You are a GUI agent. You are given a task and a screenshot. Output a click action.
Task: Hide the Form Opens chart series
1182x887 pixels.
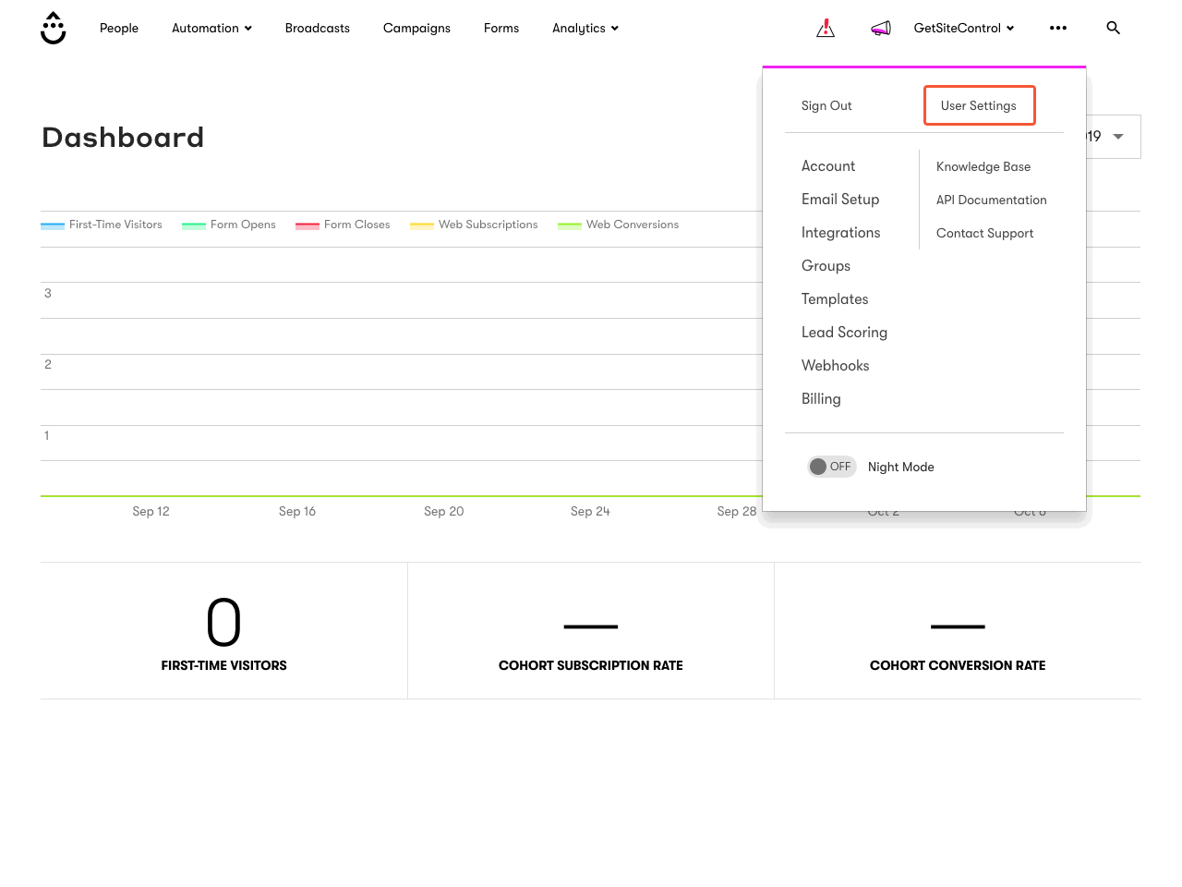[229, 225]
